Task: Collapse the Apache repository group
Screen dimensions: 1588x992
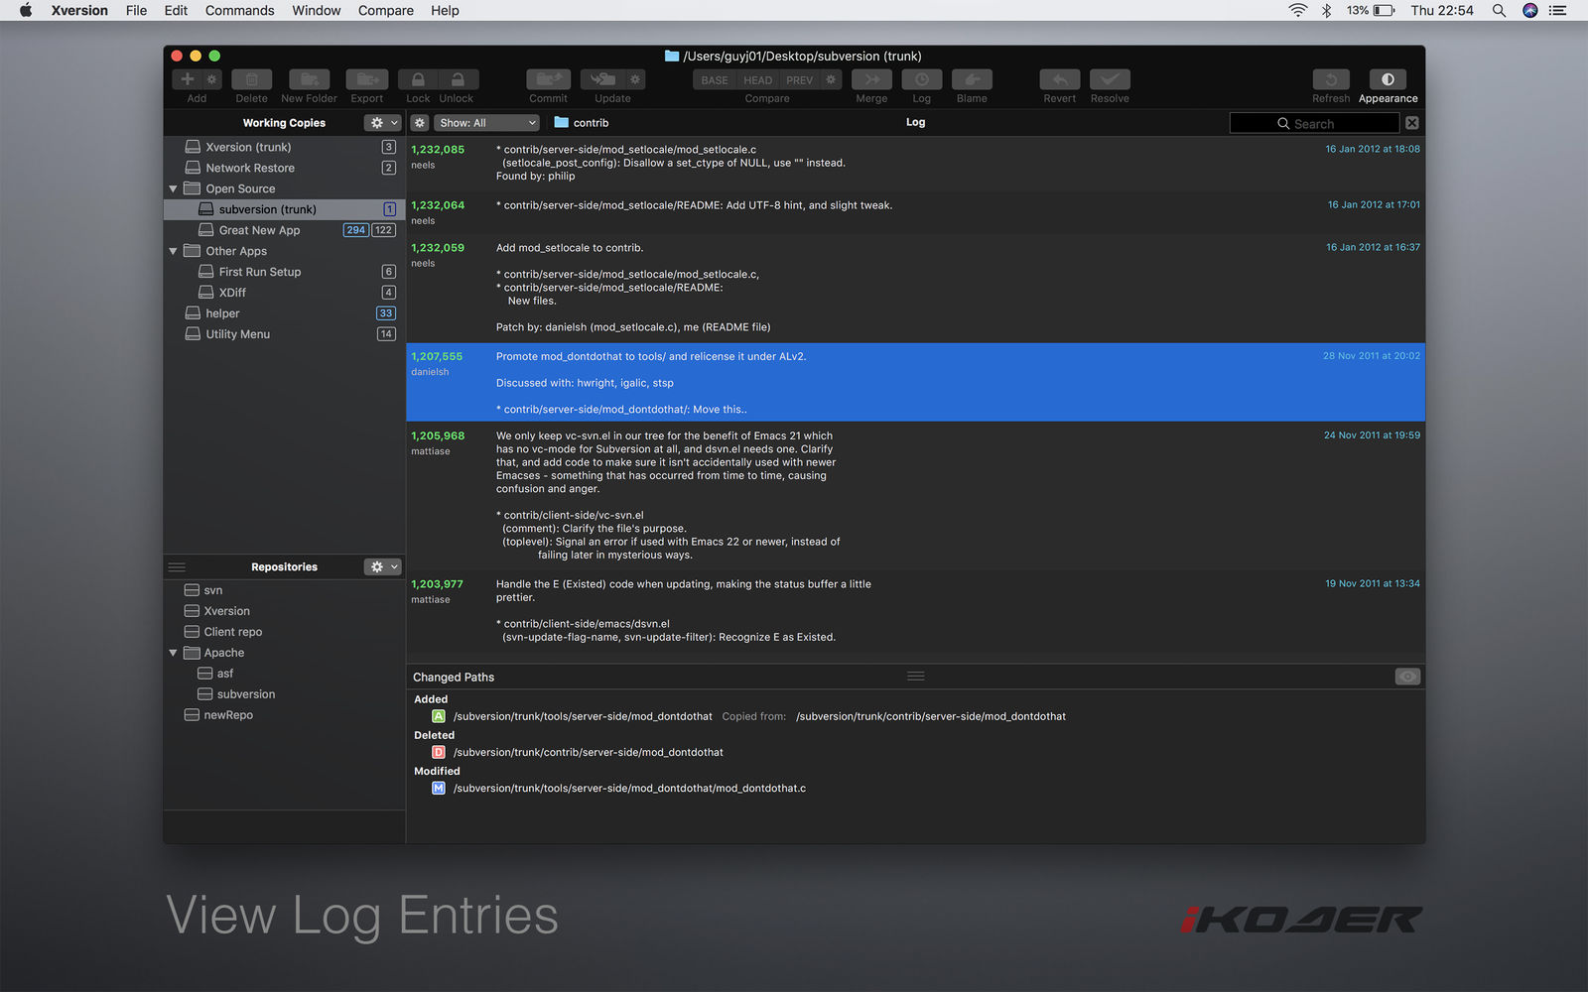Action: (x=174, y=653)
